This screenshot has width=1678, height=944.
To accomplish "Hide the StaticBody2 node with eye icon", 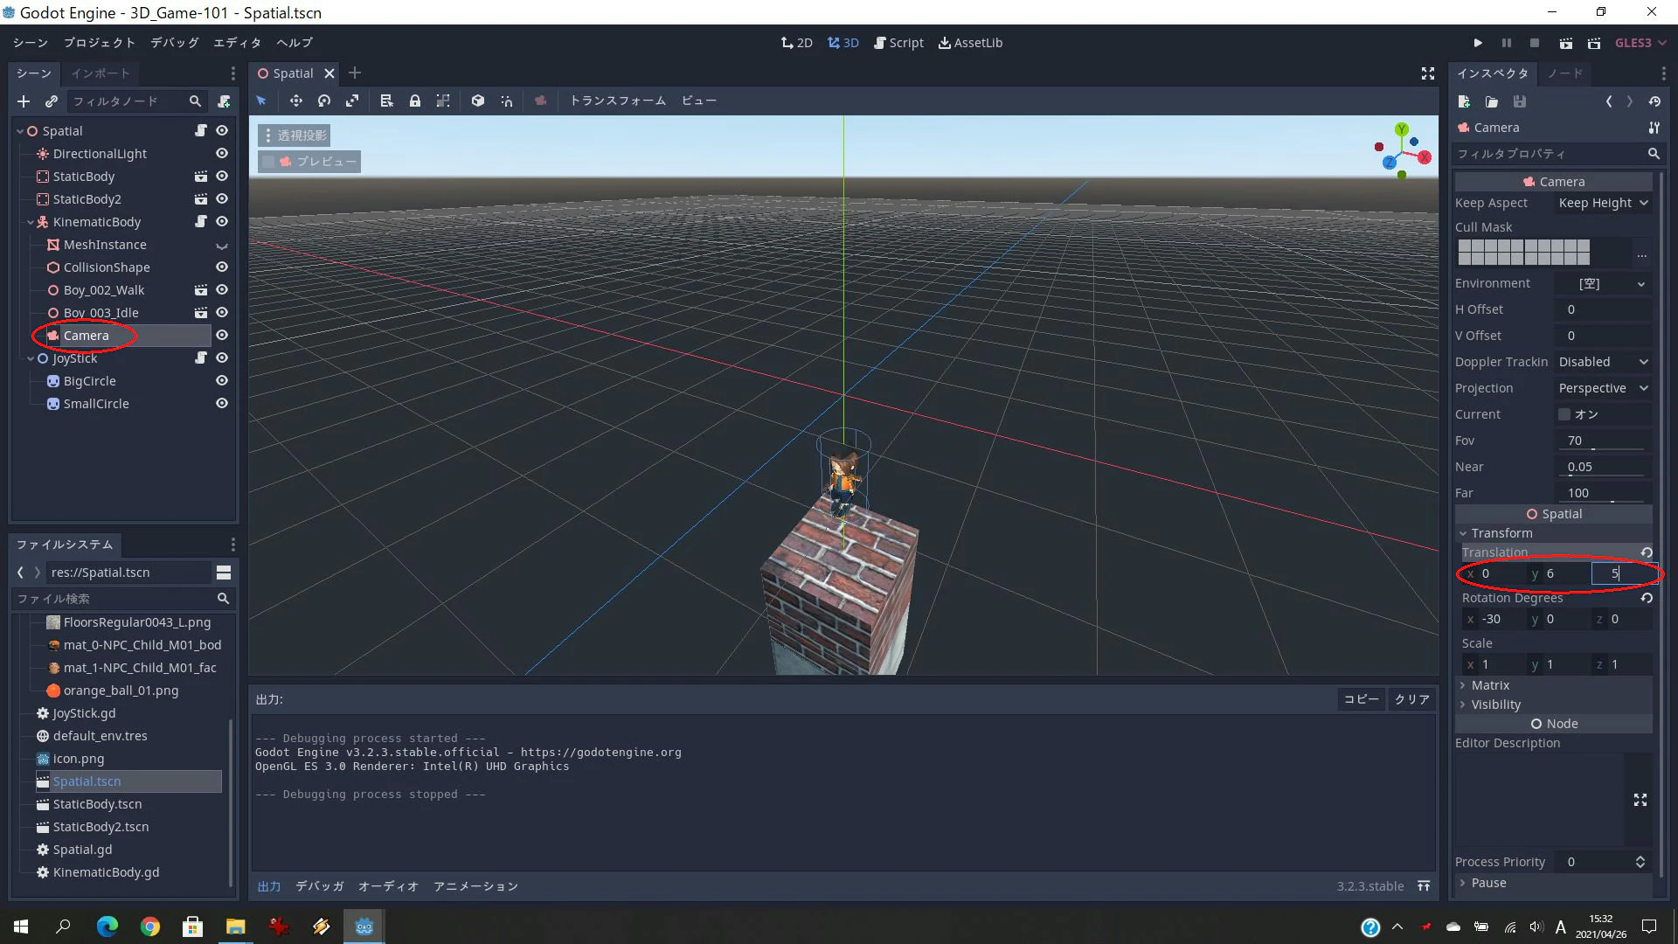I will coord(222,198).
